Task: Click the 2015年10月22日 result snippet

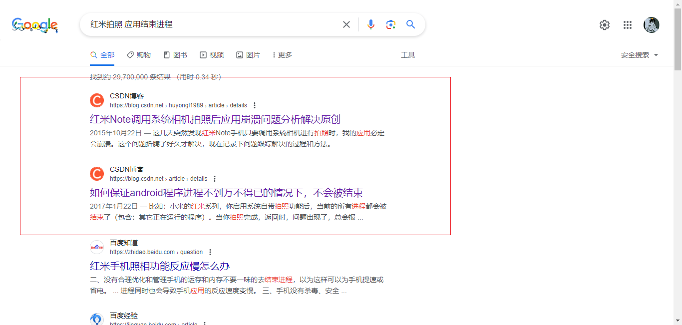Action: click(237, 138)
